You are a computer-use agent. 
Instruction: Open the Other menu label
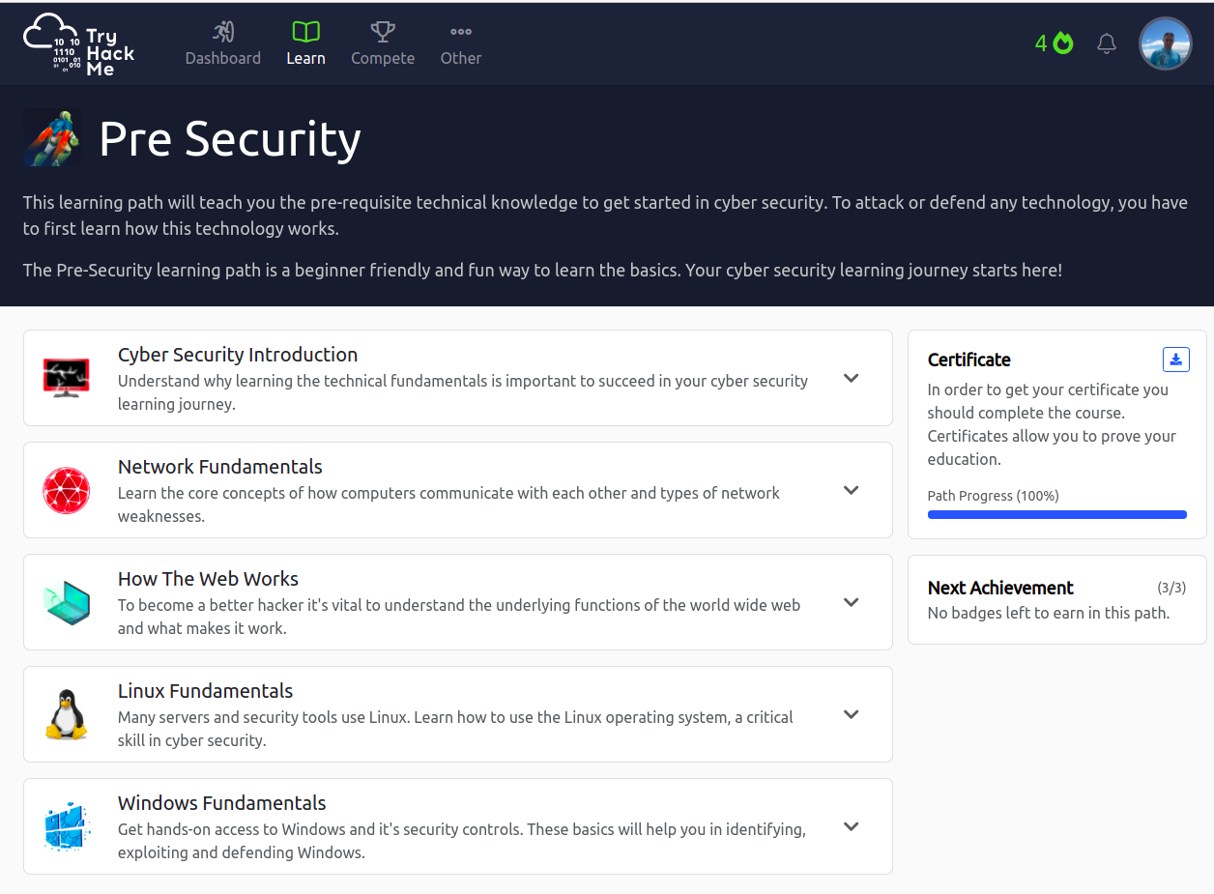tap(461, 58)
